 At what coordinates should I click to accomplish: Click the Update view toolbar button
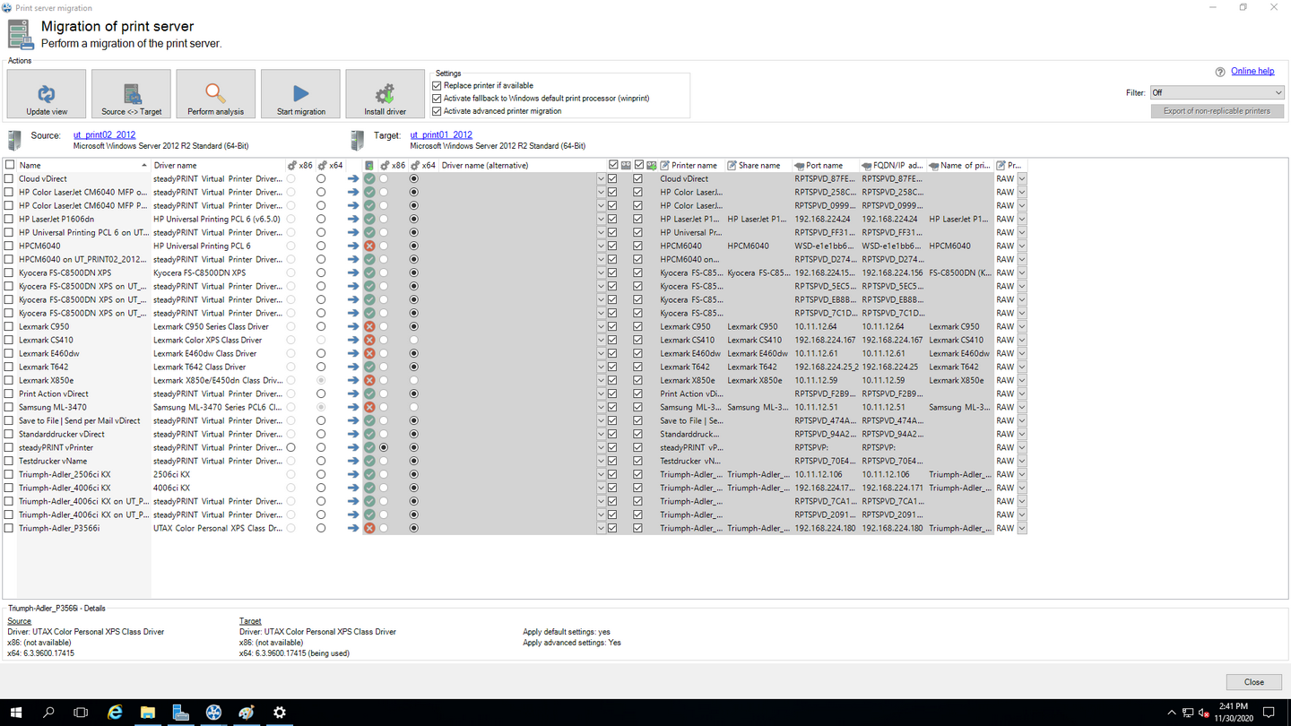47,94
